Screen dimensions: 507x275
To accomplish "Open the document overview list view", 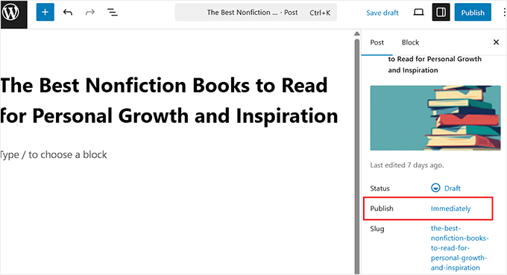I will click(x=112, y=12).
